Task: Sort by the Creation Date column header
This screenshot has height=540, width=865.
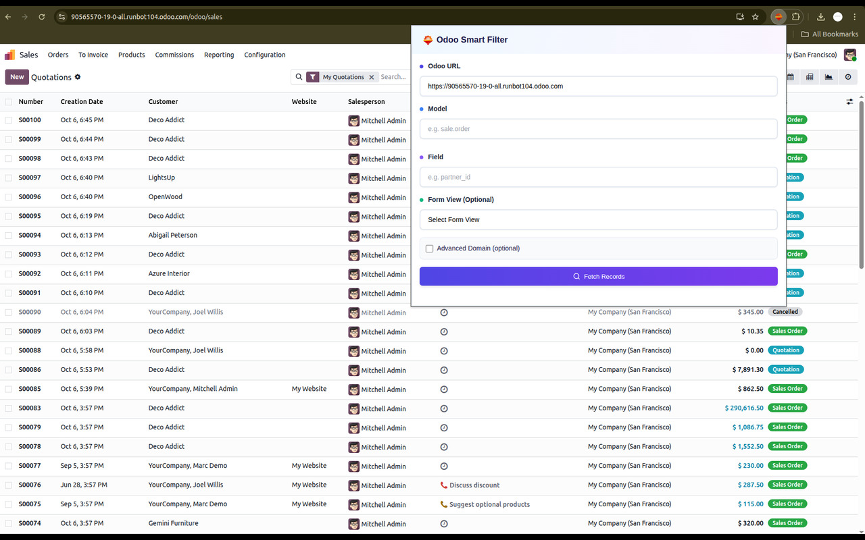Action: (82, 102)
